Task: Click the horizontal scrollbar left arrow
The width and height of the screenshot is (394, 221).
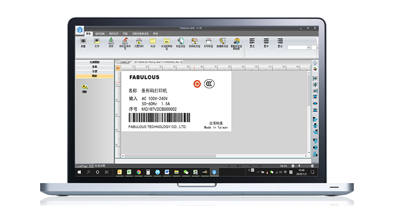Action: pos(123,156)
